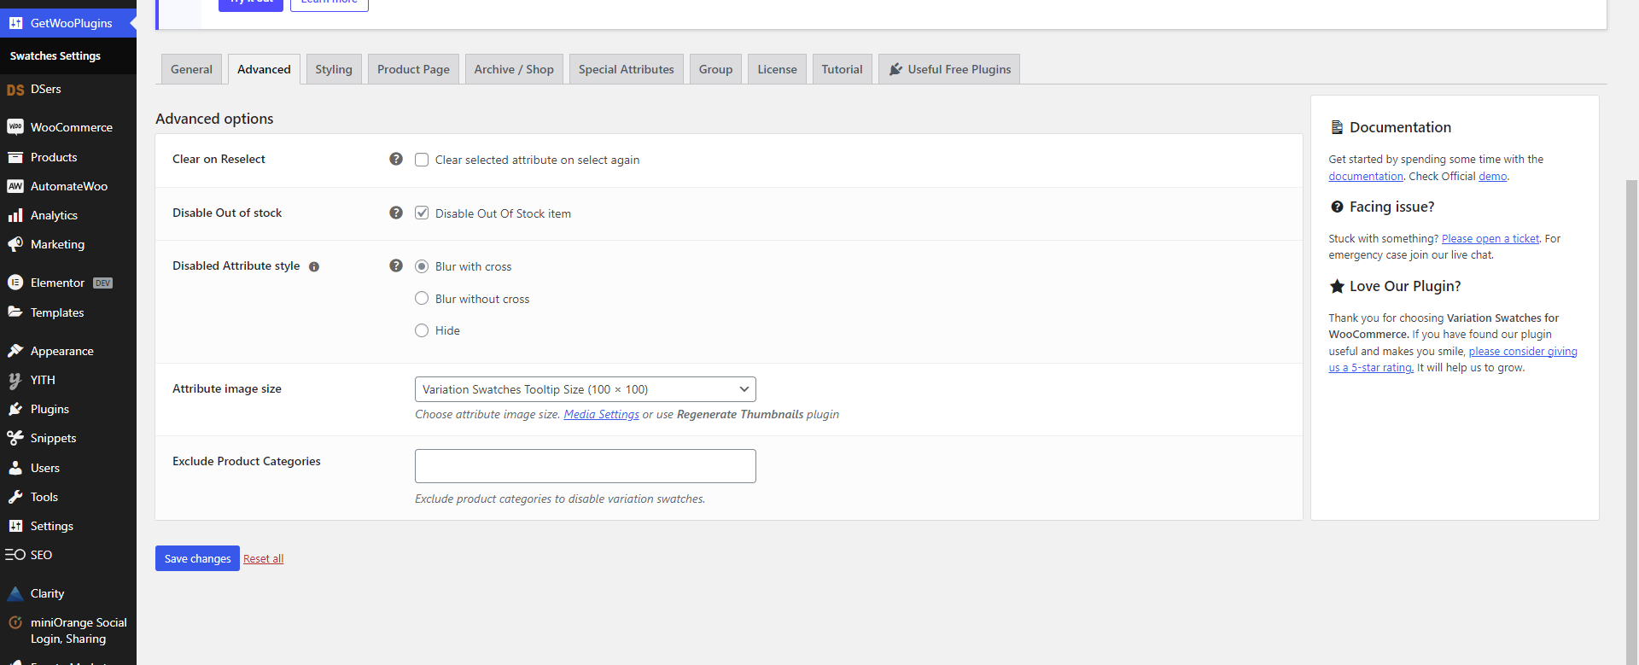
Task: Select the Hide radio button
Action: coord(422,330)
